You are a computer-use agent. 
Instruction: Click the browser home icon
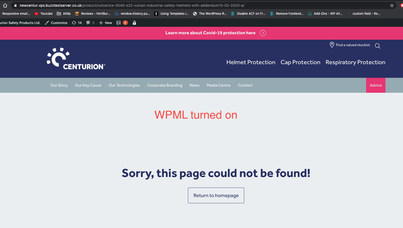pyautogui.click(x=5, y=5)
